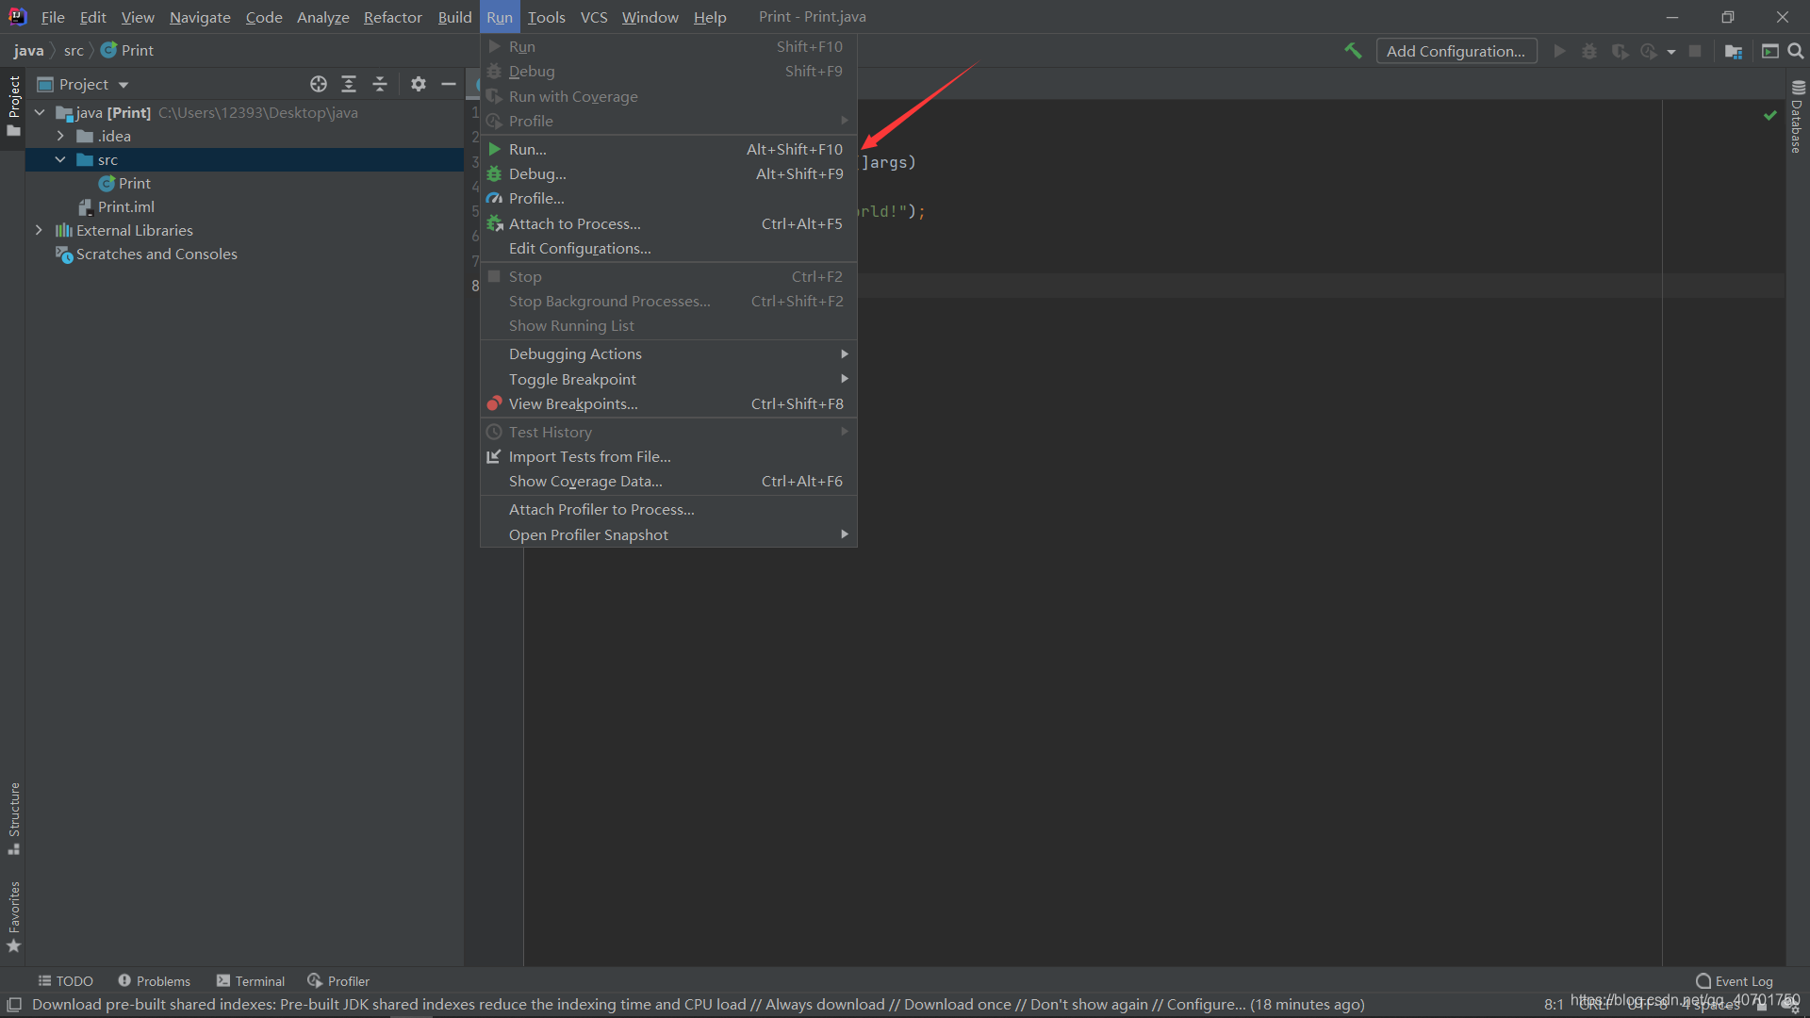Click the locate file target icon in Project panel
1810x1018 pixels.
tap(319, 84)
